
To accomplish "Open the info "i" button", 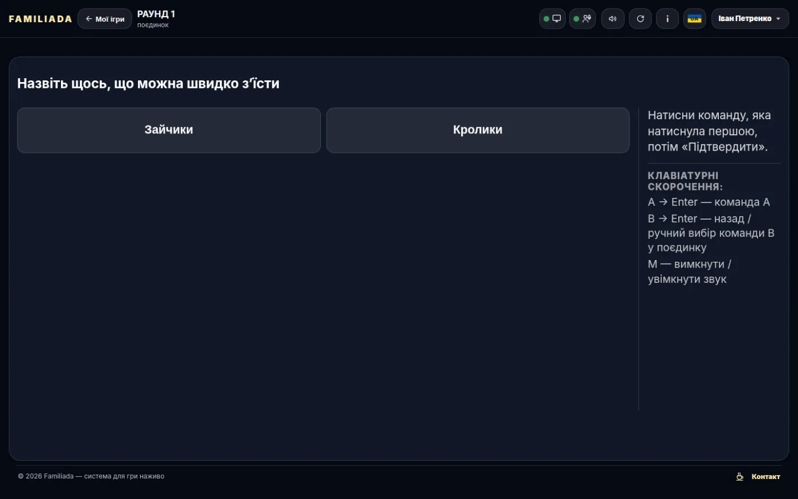I will (x=667, y=19).
